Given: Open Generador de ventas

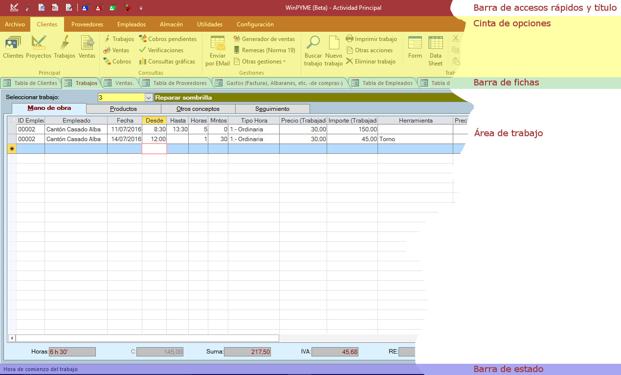Looking at the screenshot, I should pyautogui.click(x=264, y=39).
